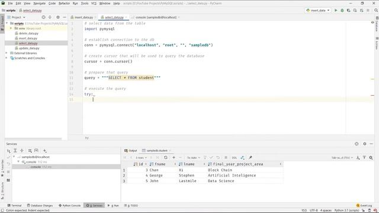Open Services panel settings gear
This screenshot has width=379, height=213.
(365, 144)
